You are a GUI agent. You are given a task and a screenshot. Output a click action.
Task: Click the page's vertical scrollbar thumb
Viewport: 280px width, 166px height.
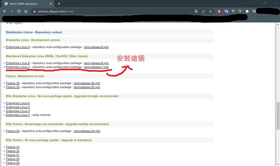point(278,116)
